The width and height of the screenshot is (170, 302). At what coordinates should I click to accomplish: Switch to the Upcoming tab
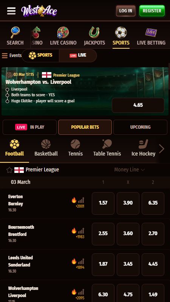[140, 127]
